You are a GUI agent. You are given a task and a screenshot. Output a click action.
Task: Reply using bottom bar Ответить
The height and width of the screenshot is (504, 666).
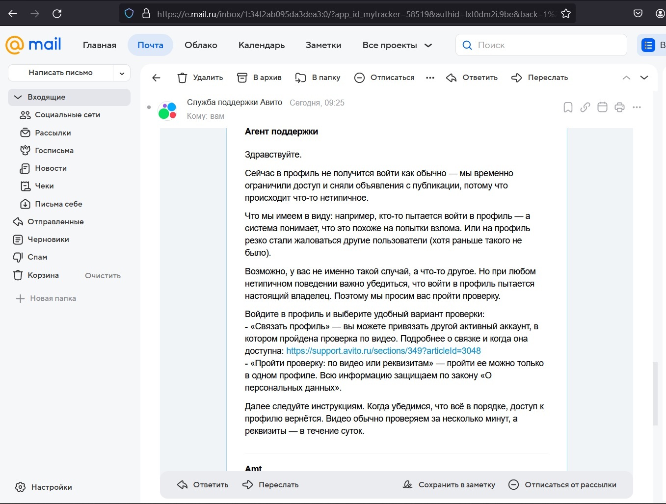[x=203, y=485]
